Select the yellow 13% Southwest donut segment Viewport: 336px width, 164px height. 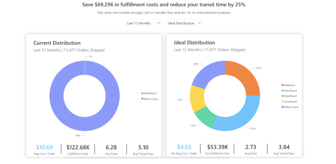click(197, 99)
